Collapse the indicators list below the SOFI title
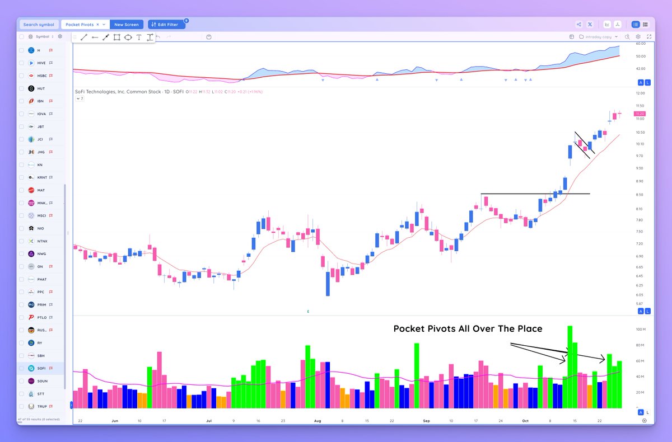This screenshot has width=672, height=442. pyautogui.click(x=79, y=98)
